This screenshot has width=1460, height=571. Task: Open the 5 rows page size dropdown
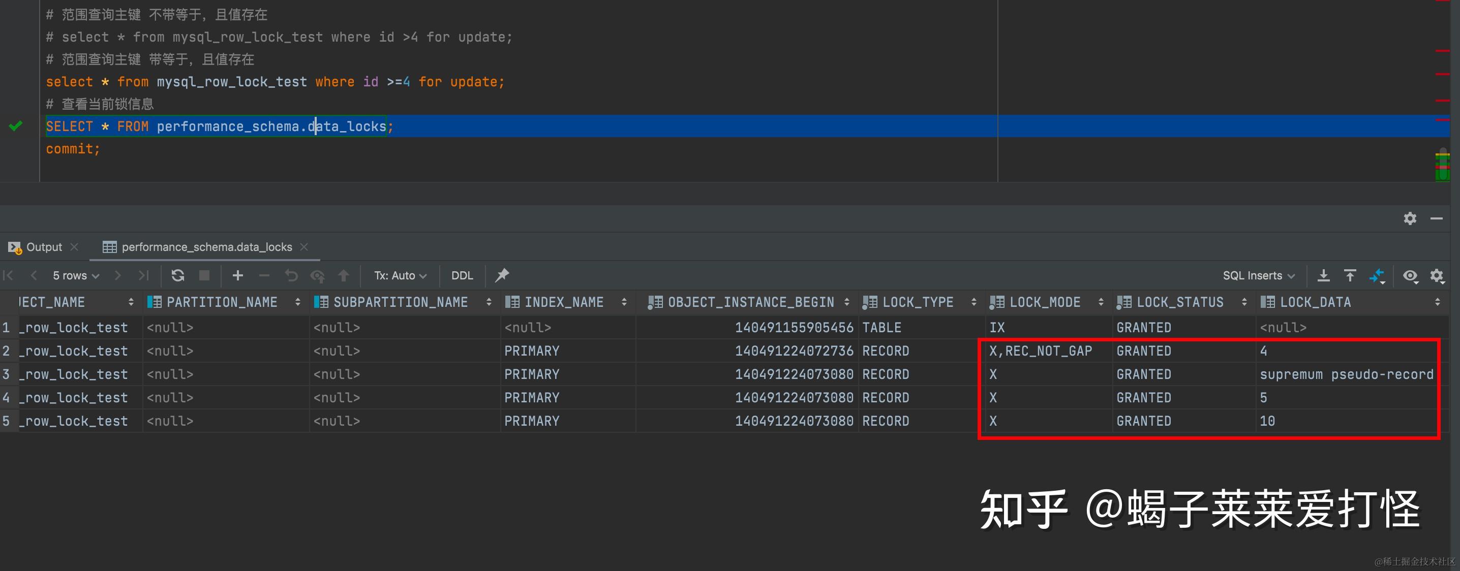coord(75,275)
